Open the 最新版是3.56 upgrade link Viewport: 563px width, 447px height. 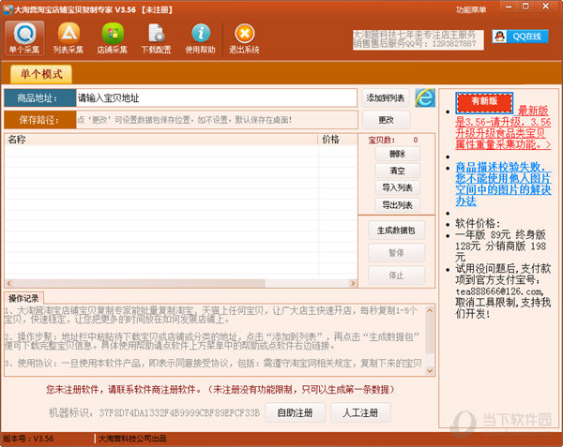(x=503, y=127)
